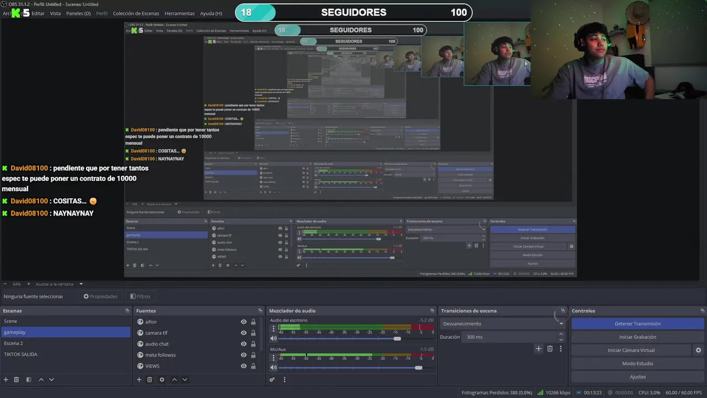Open transition properties three-dot menu
Viewport: 707px width, 398px height.
(561, 349)
